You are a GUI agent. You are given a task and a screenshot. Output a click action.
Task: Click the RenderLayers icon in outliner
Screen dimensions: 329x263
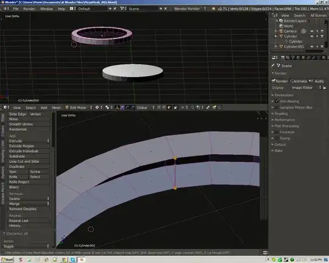coord(281,21)
